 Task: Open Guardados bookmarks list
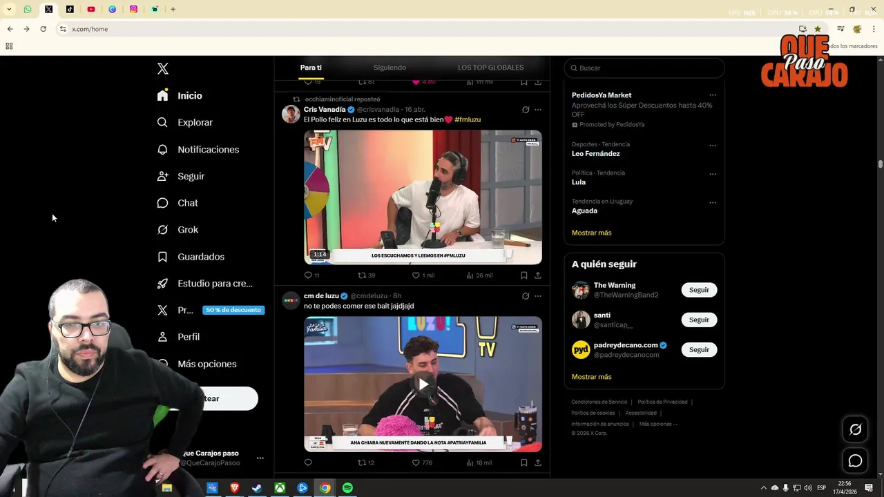pos(191,257)
